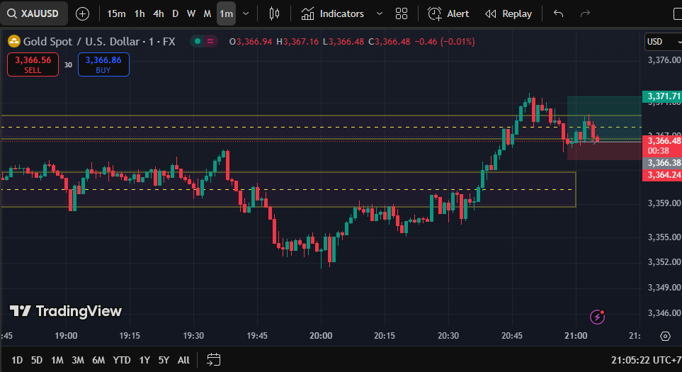Set date range to 1M
682x372 pixels.
coord(57,360)
